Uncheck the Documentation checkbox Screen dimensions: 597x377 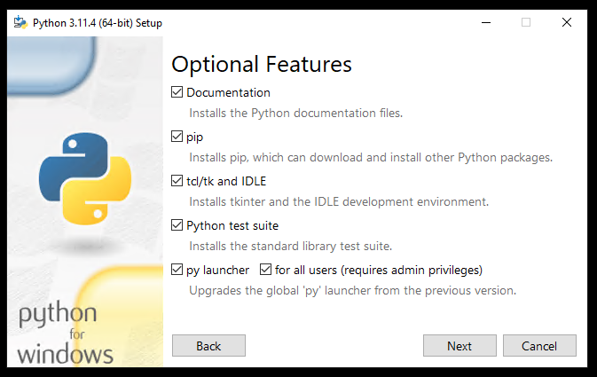[177, 92]
